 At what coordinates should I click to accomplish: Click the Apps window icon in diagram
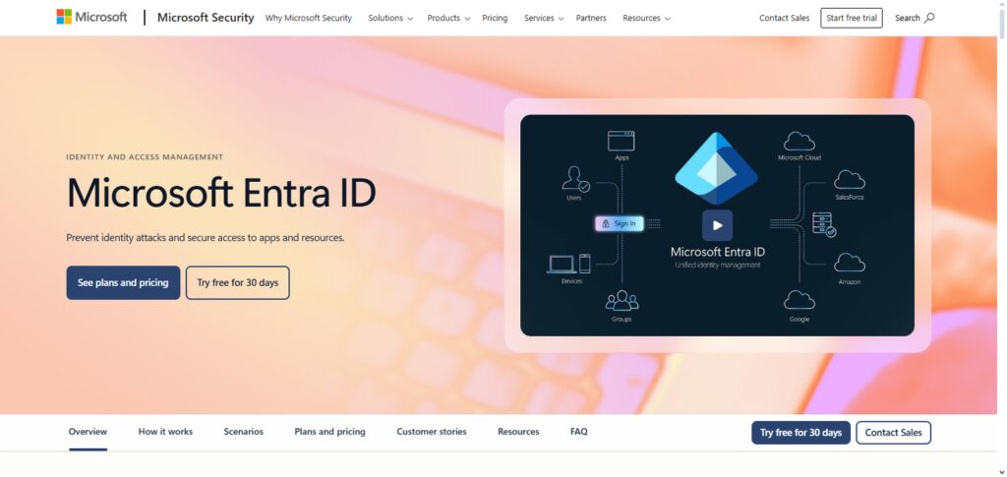pos(622,142)
